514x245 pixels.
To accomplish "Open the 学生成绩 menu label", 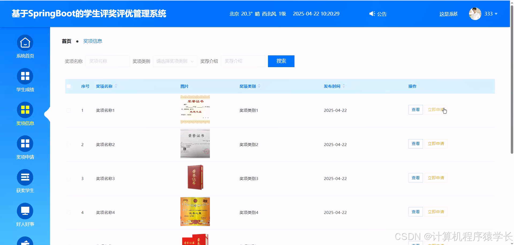I will click(25, 90).
